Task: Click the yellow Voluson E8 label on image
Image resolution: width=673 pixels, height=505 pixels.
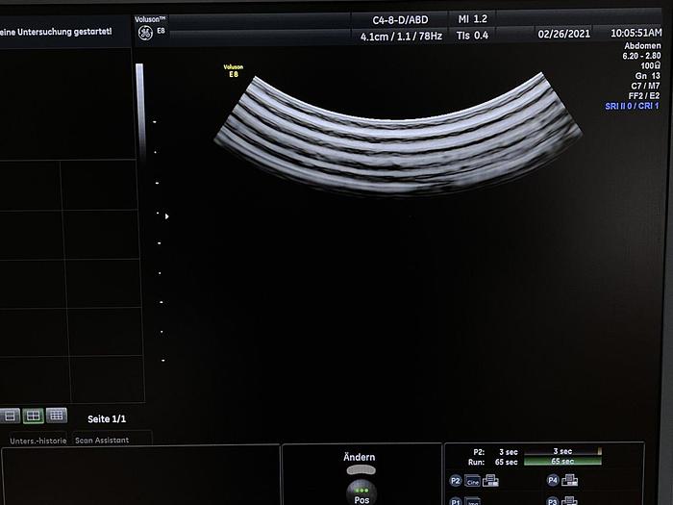Action: (x=234, y=71)
